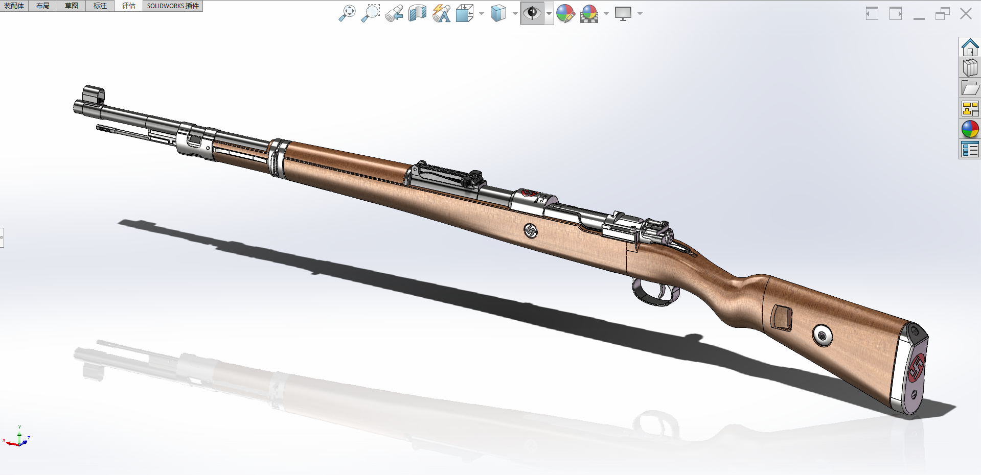Click the left-edge panel expand handle
This screenshot has width=981, height=475.
point(2,237)
